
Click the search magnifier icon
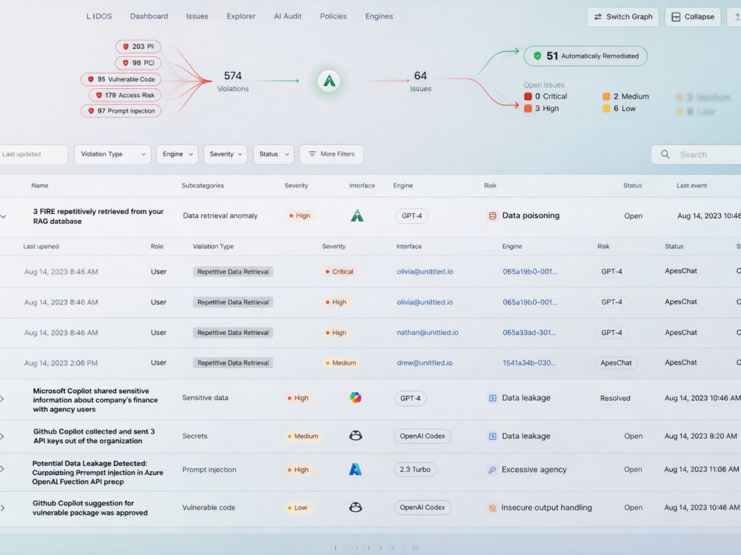[x=665, y=154]
